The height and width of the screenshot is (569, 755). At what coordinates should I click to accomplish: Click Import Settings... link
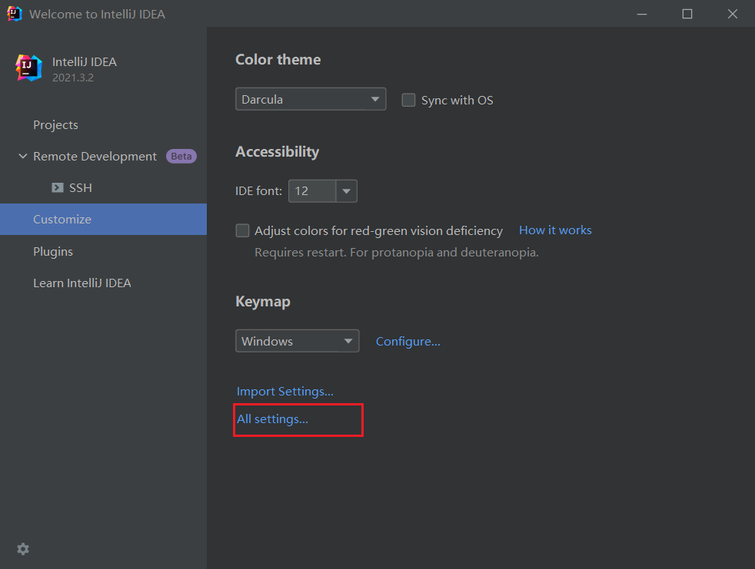point(285,392)
